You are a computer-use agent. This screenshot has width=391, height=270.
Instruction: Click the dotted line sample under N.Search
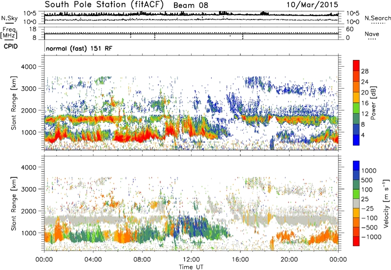[378, 23]
